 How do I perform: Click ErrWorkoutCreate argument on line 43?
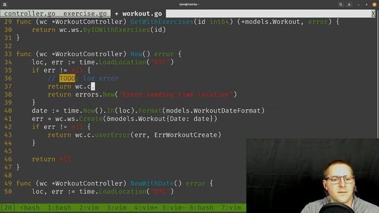[185, 135]
